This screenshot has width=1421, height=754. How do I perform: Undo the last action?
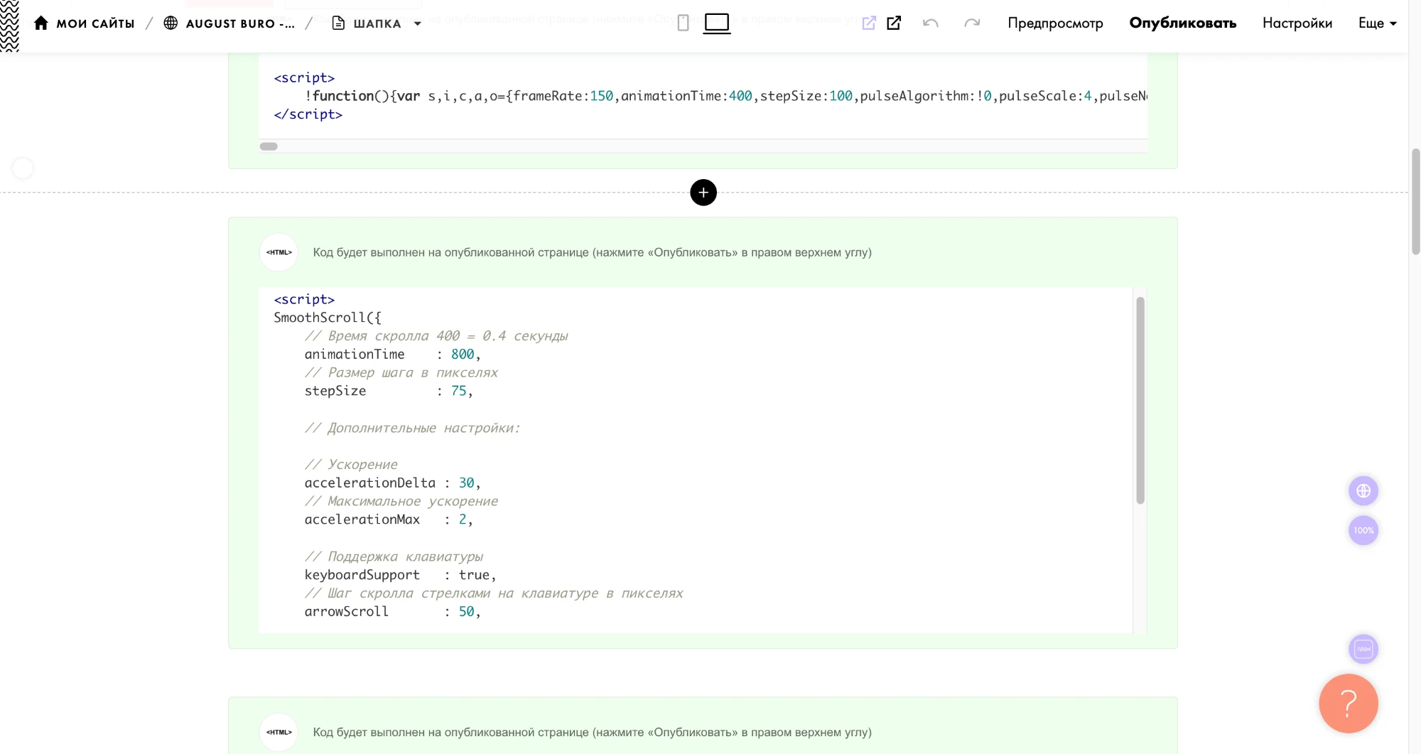tap(930, 23)
